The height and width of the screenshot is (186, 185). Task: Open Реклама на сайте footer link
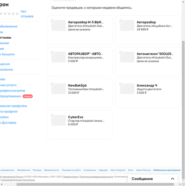[71, 170]
